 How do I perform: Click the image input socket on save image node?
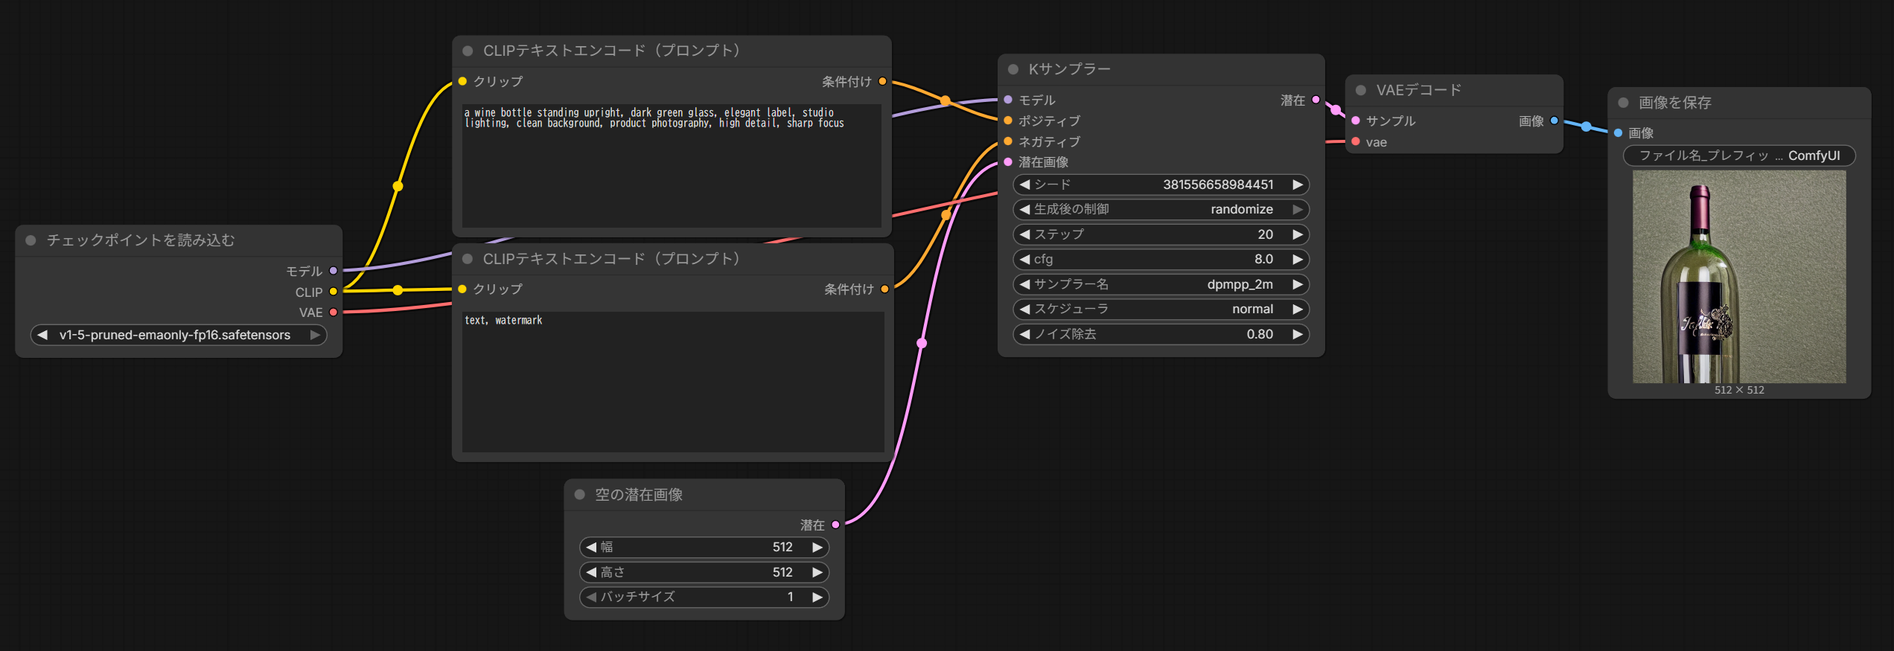pyautogui.click(x=1618, y=132)
